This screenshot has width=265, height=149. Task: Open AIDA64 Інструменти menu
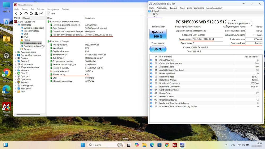click(x=53, y=9)
